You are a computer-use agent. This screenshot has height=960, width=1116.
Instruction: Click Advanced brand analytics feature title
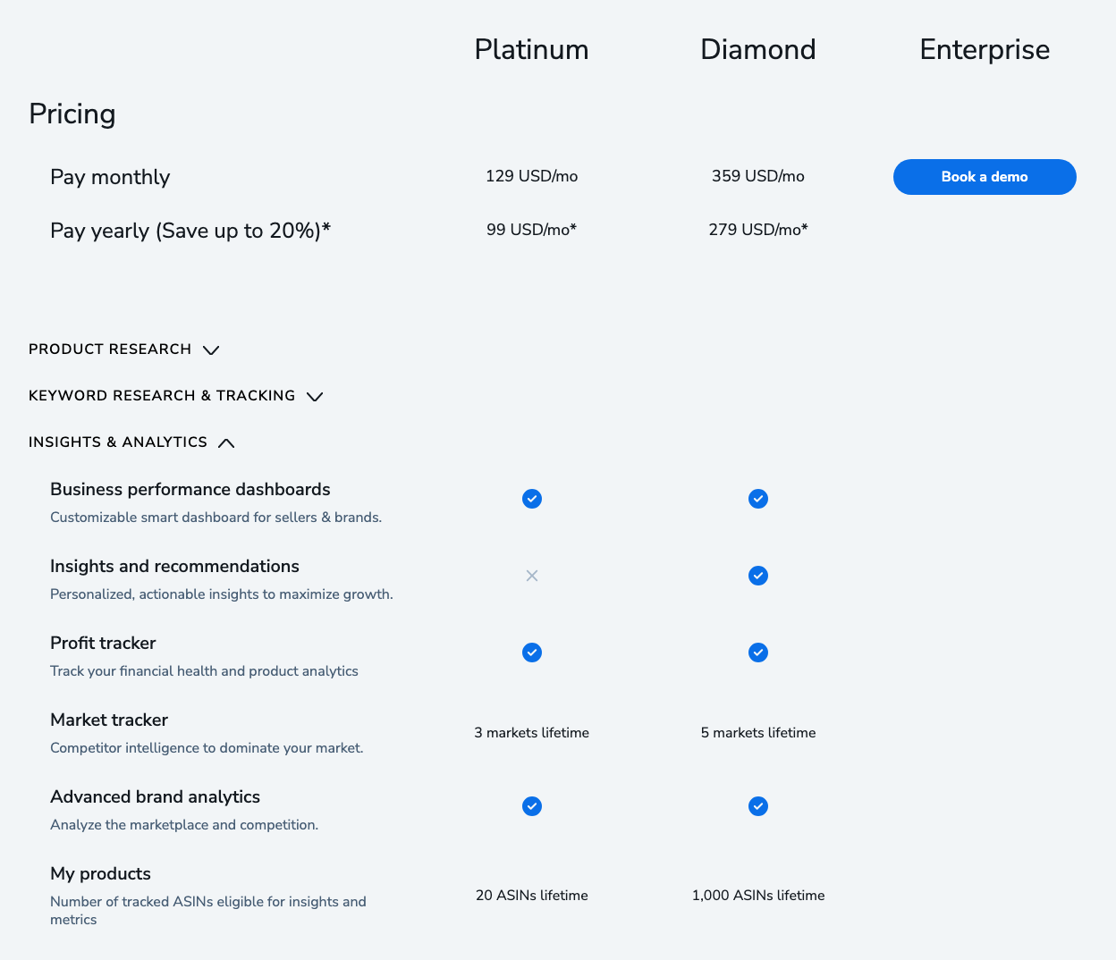[156, 796]
